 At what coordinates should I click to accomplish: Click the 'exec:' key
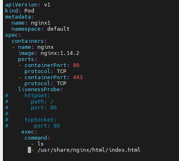pos(29,132)
